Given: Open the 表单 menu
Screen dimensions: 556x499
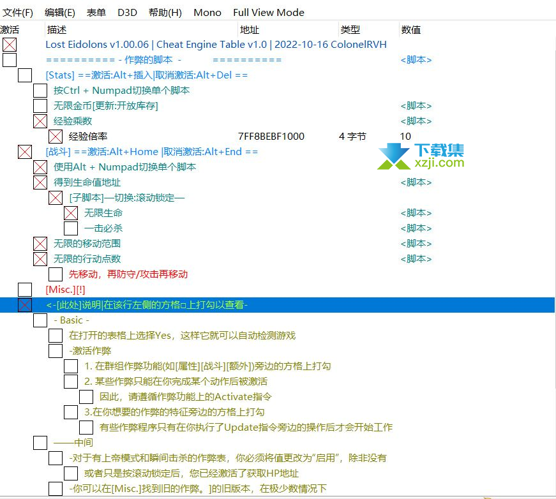Looking at the screenshot, I should pyautogui.click(x=96, y=13).
